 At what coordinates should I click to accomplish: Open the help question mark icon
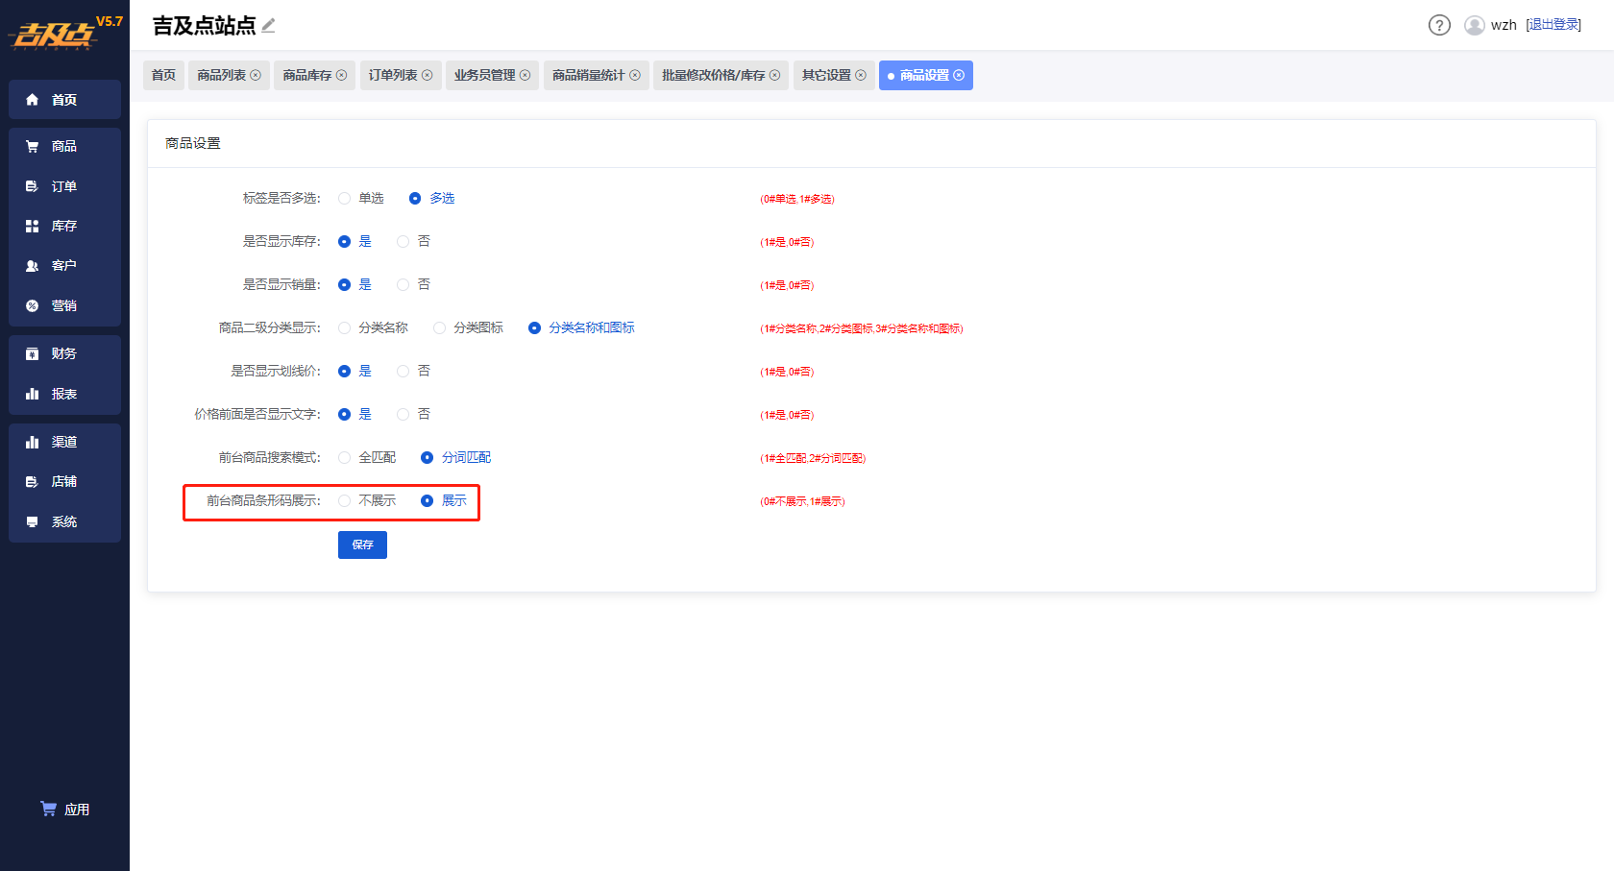pos(1439,25)
